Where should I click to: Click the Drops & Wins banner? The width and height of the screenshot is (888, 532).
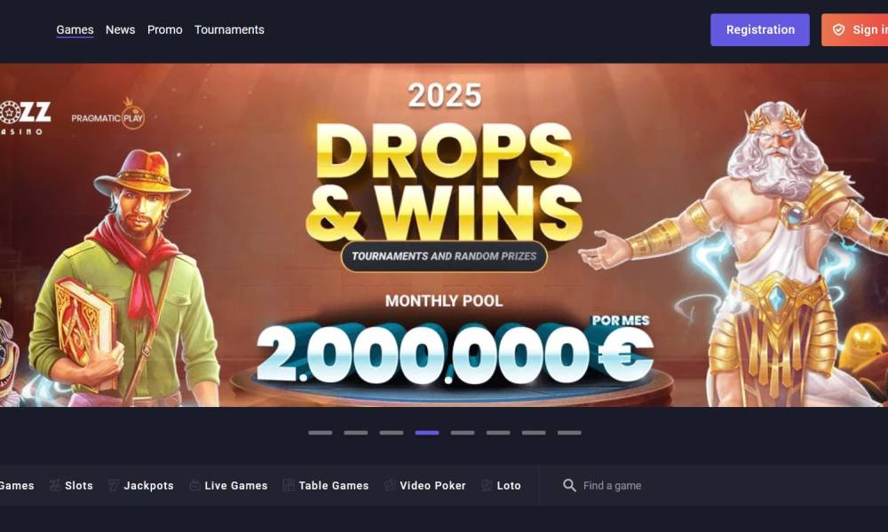pyautogui.click(x=444, y=235)
